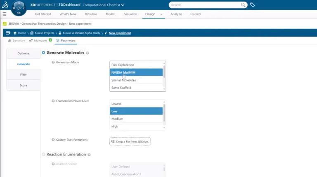This screenshot has width=317, height=177.
Task: Open the 3D compass play button
Action: (x=19, y=8)
